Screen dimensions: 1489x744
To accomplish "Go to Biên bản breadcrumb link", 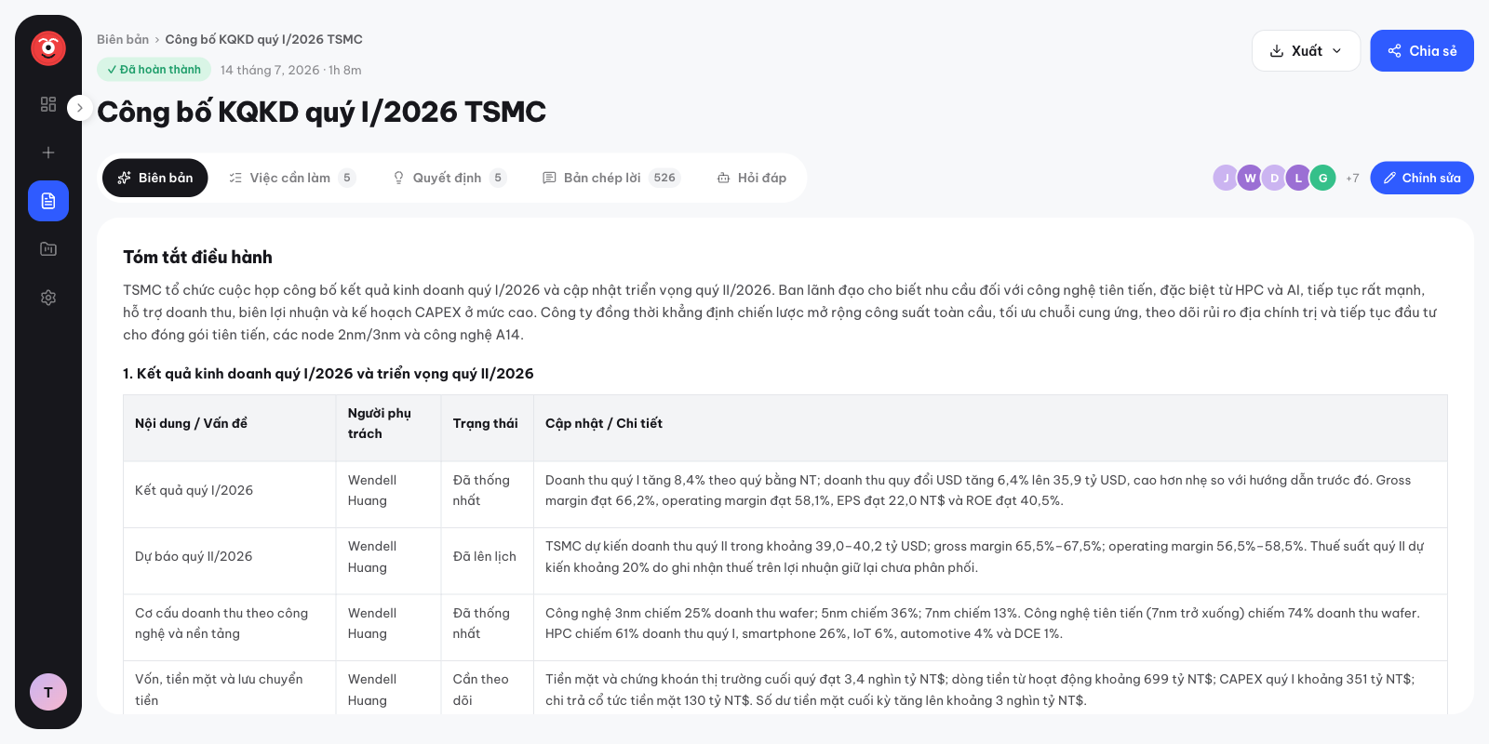I will 123,39.
